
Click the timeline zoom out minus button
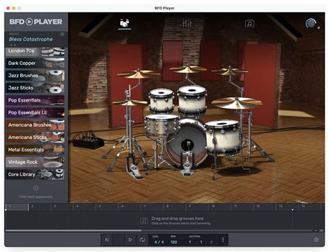tap(316, 230)
